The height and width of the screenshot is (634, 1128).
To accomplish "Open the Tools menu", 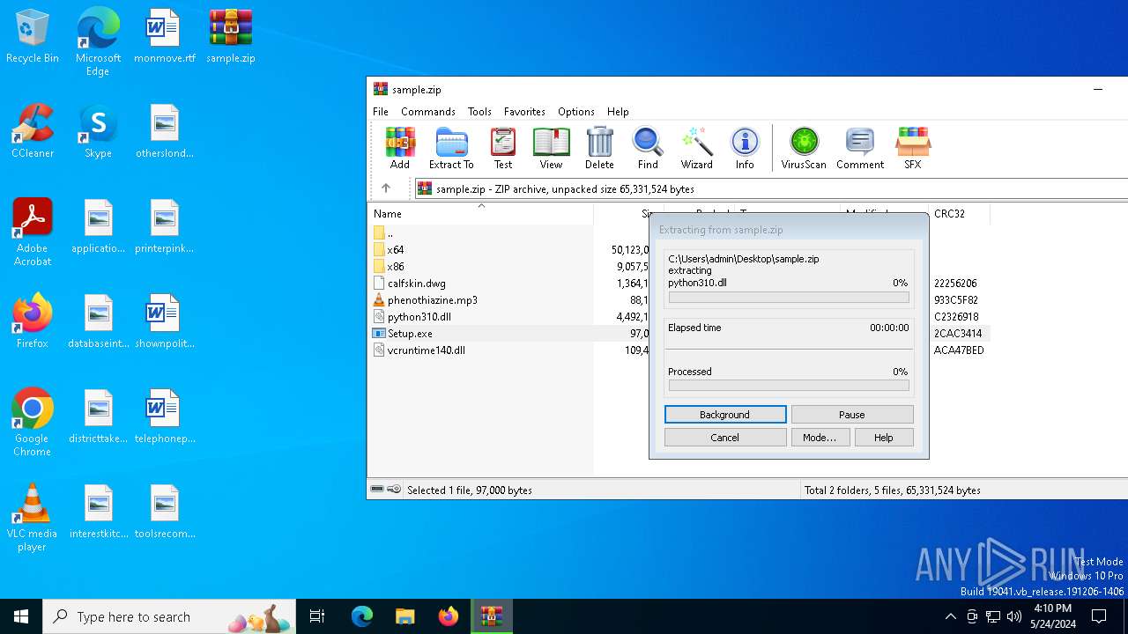I will (x=479, y=112).
